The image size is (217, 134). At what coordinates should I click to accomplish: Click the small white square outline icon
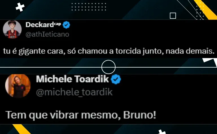coord(173,16)
